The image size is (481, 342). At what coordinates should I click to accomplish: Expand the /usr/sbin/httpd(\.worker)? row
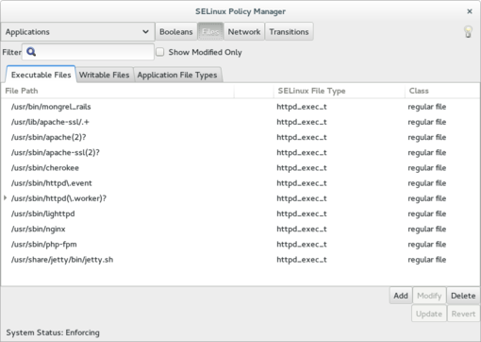point(6,198)
